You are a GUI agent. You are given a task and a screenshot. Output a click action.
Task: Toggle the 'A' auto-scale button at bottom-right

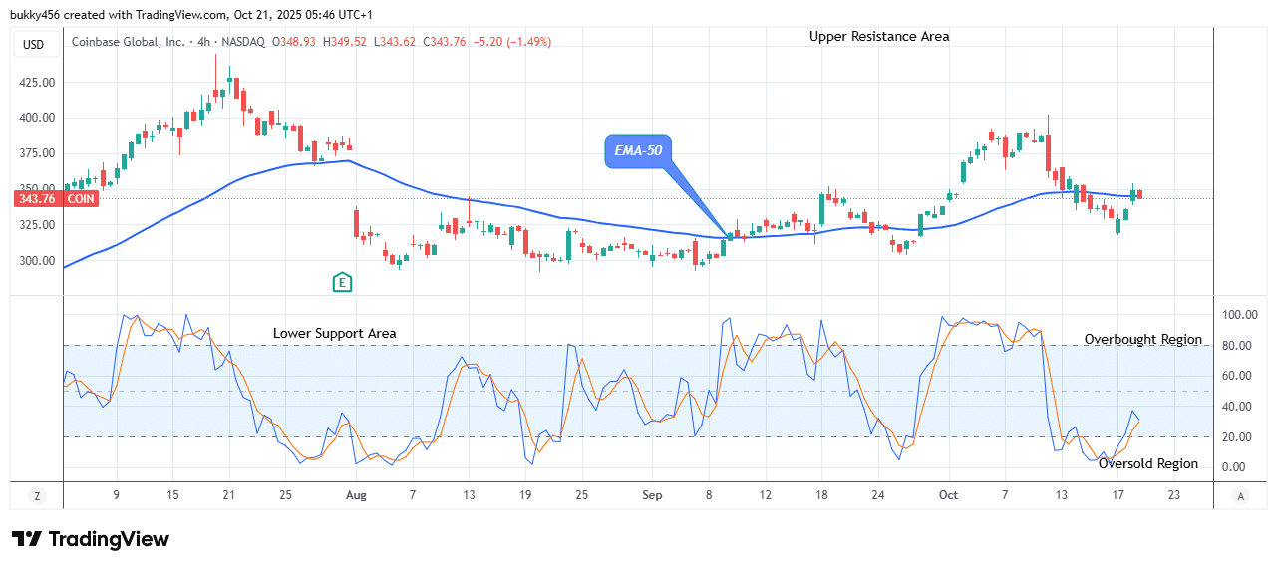pyautogui.click(x=1240, y=495)
